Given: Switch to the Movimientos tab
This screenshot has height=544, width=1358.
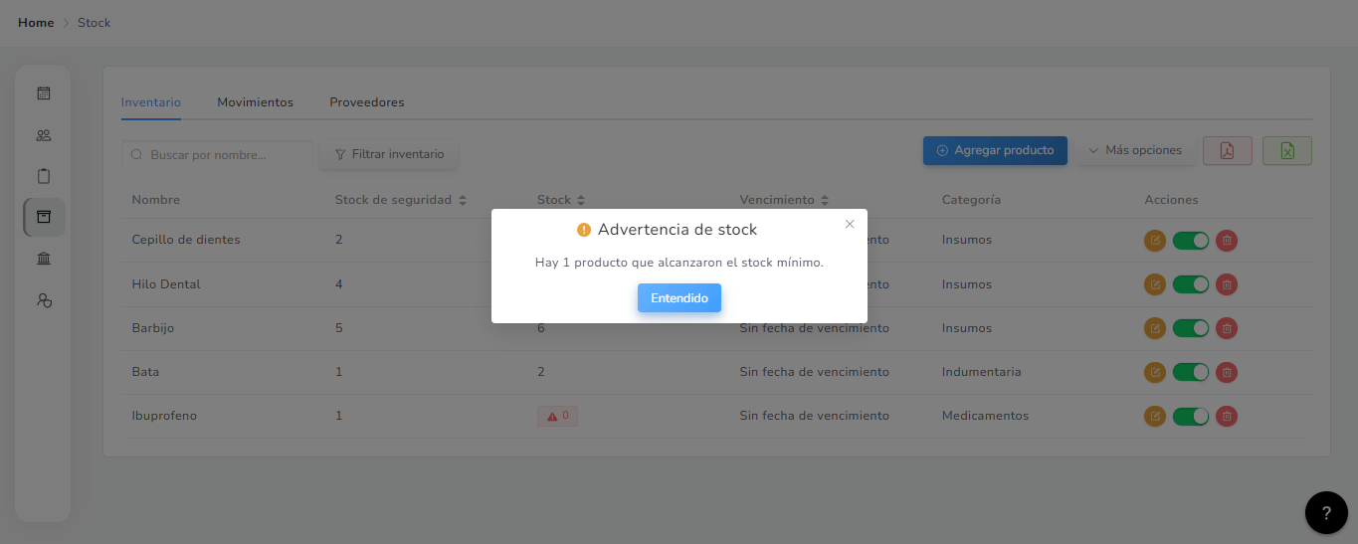Looking at the screenshot, I should [x=256, y=102].
